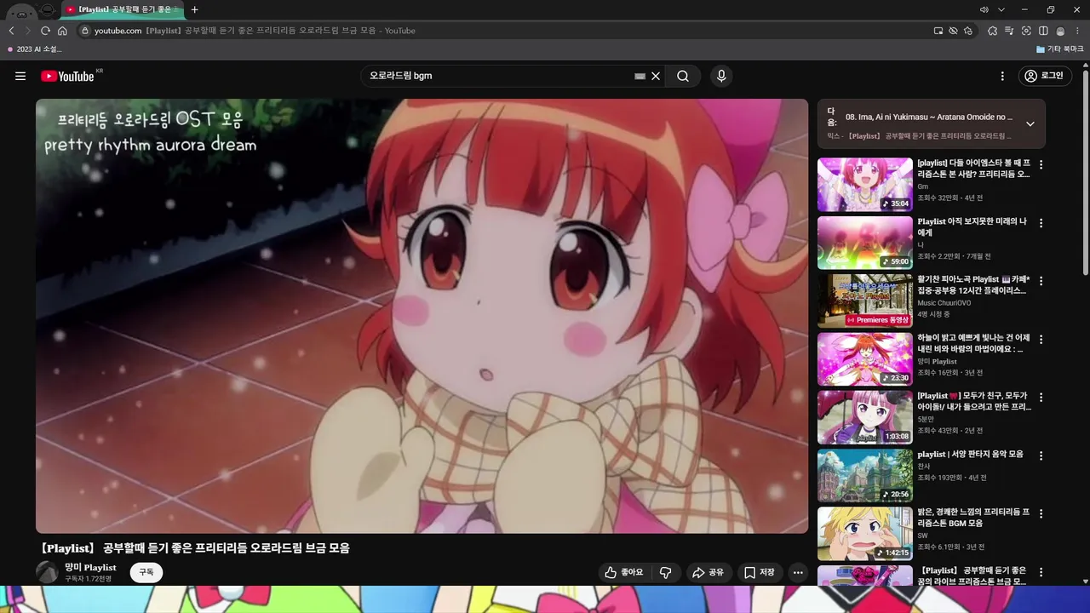Open recommended title playlist | 서양 판타지 음악 모음
Viewport: 1090px width, 613px height.
970,454
